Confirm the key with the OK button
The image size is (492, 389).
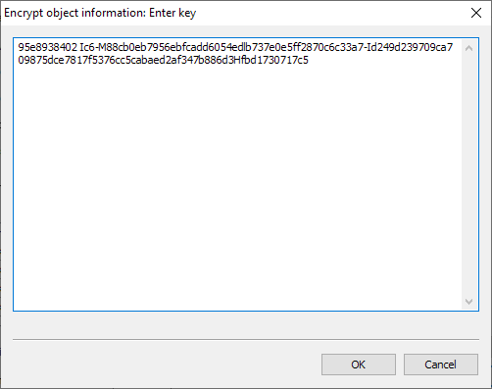tap(359, 365)
